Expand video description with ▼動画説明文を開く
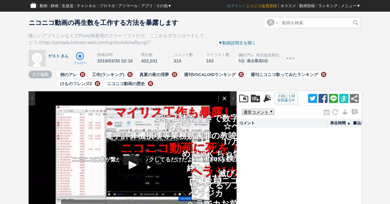The height and width of the screenshot is (204, 390). coord(237,43)
